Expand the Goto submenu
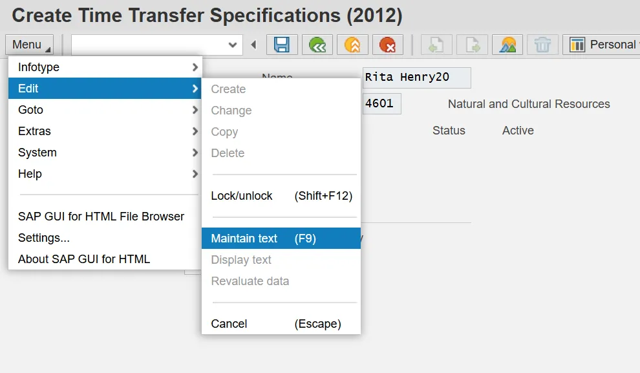 tap(105, 110)
